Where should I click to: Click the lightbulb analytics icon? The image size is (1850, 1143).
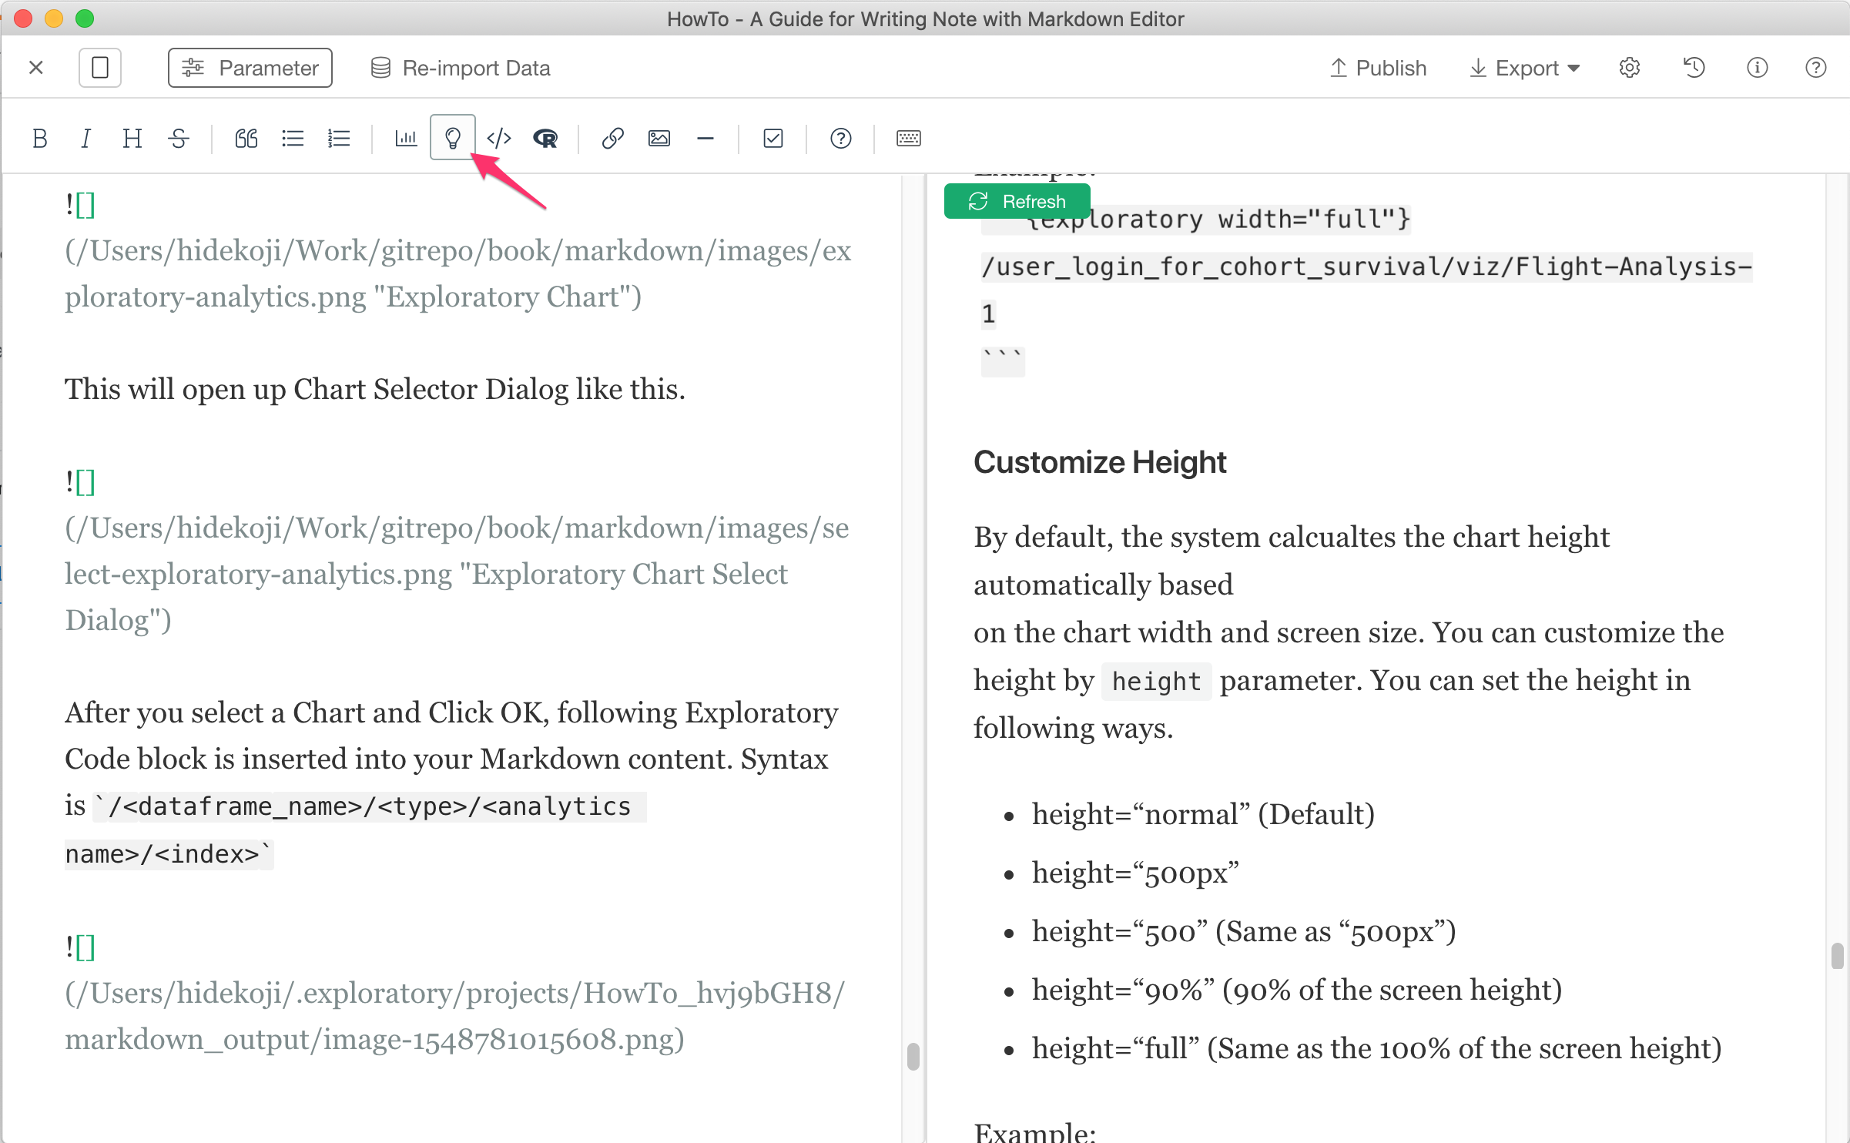[x=453, y=139]
